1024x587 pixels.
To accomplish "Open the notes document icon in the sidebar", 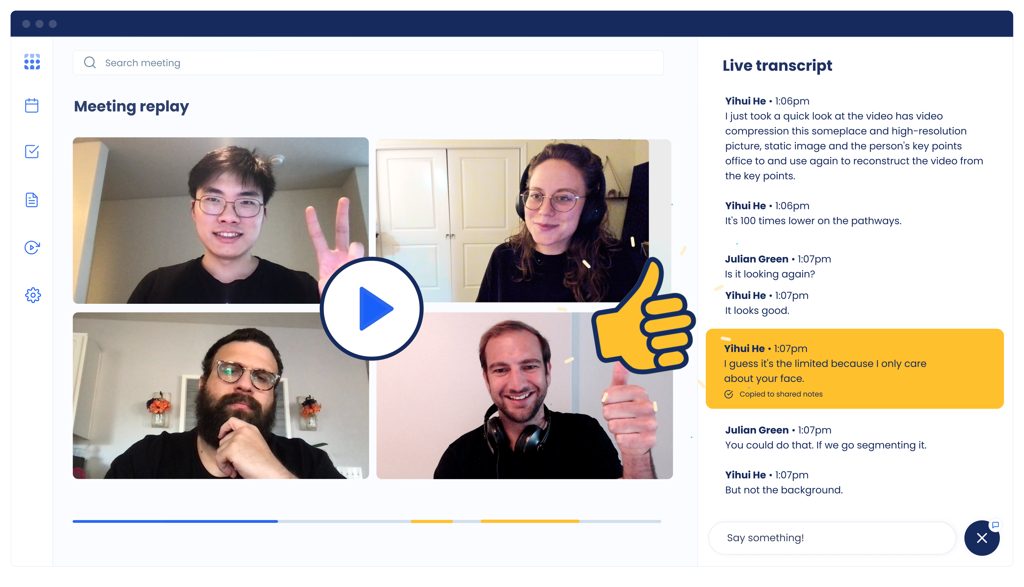I will pos(32,200).
